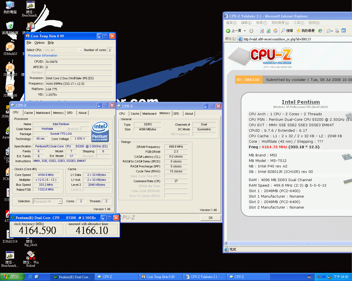Click the Core Temp temperature readout in tray

321,277
